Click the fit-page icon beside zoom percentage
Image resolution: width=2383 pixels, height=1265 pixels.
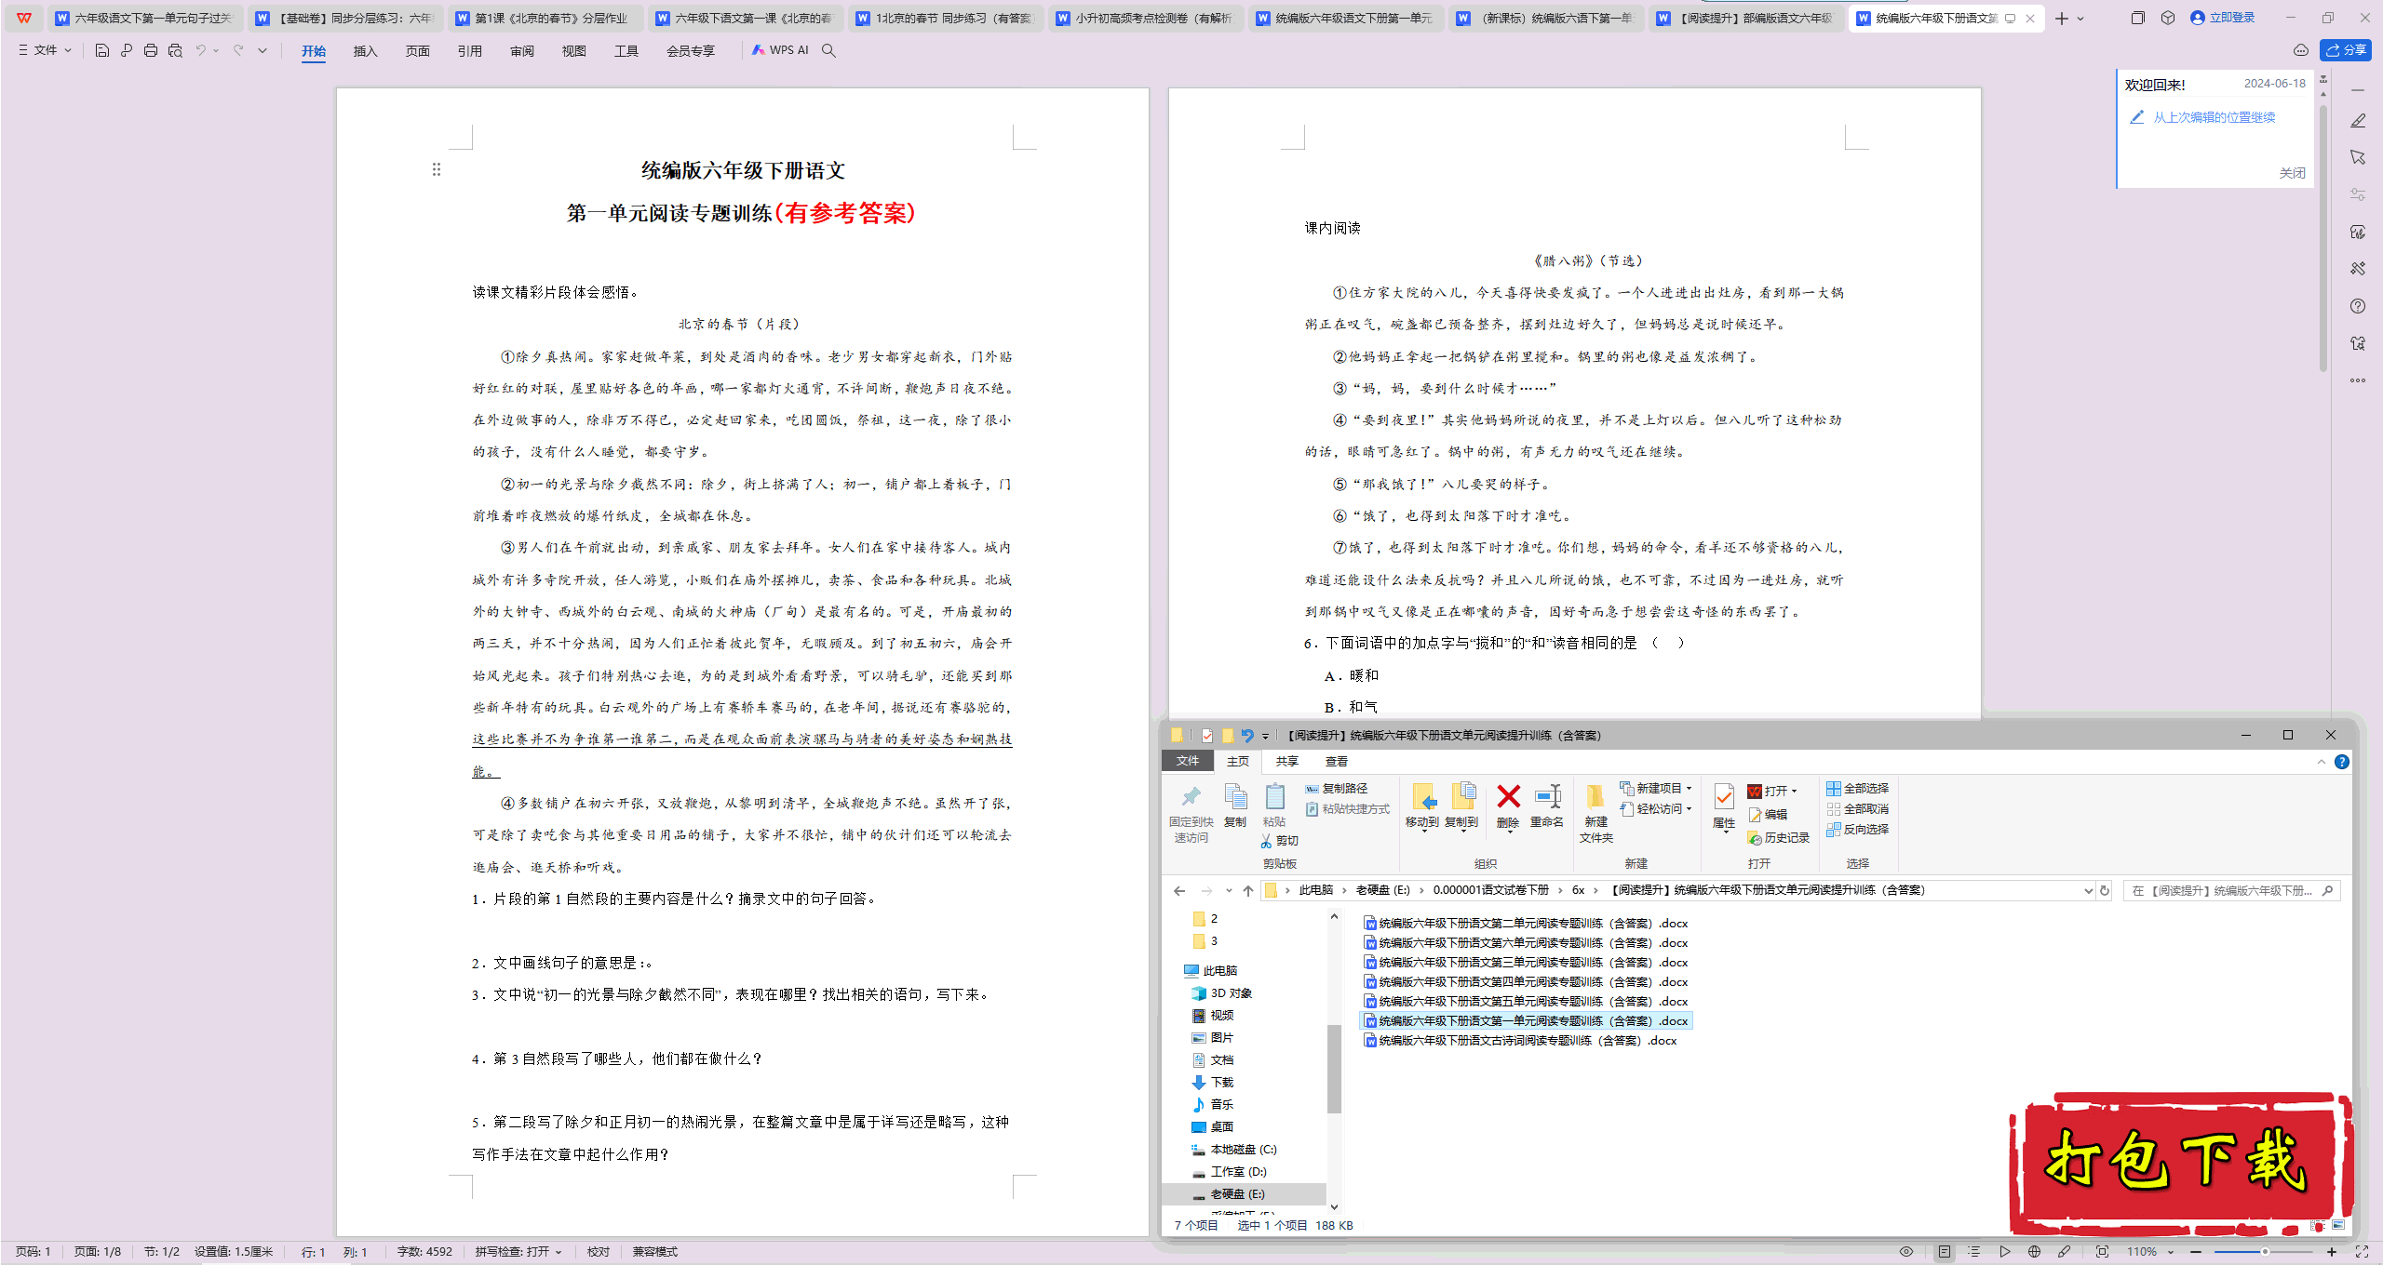(x=2102, y=1252)
